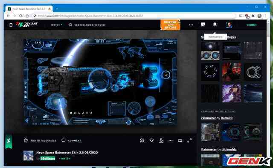The image size is (273, 168).
Task: Click the site information icon in address bar
Action: (x=35, y=16)
